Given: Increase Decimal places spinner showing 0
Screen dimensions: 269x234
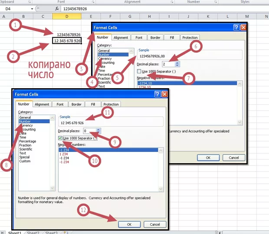Looking at the screenshot, I should [98, 130].
